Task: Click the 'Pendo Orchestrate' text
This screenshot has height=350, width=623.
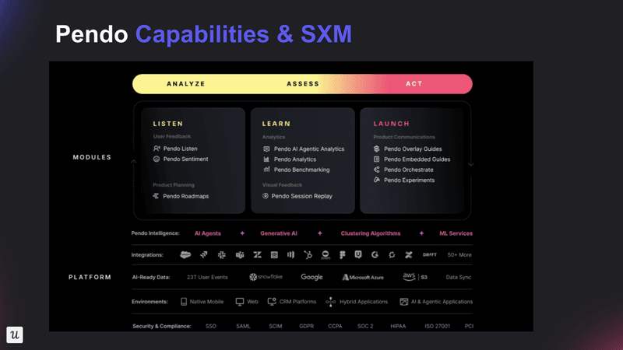Action: tap(408, 170)
